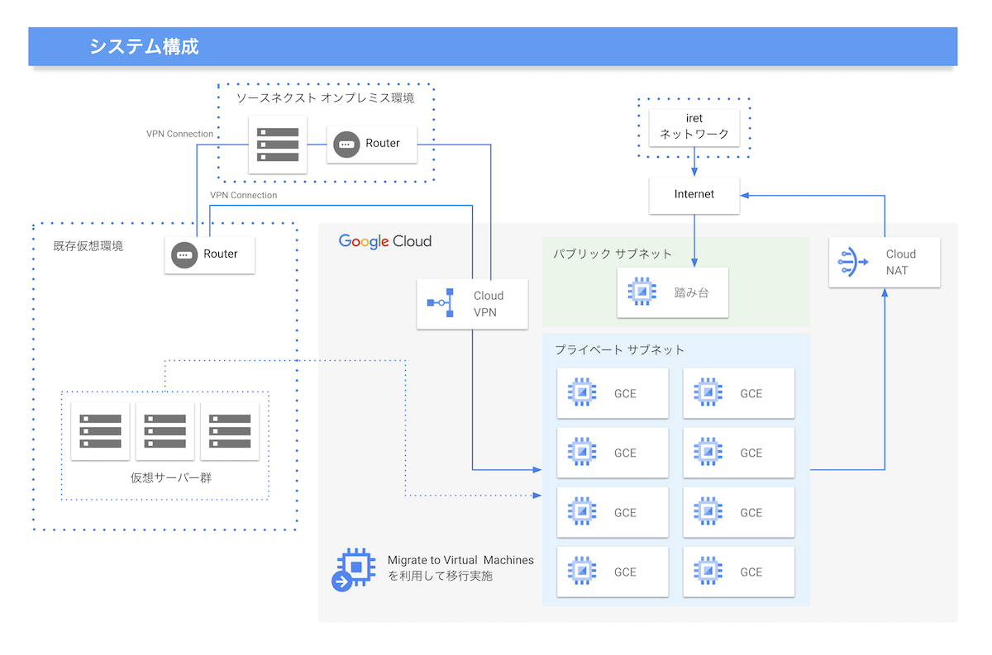
Task: Click the GCE chip icon, second row right column
Action: (708, 453)
